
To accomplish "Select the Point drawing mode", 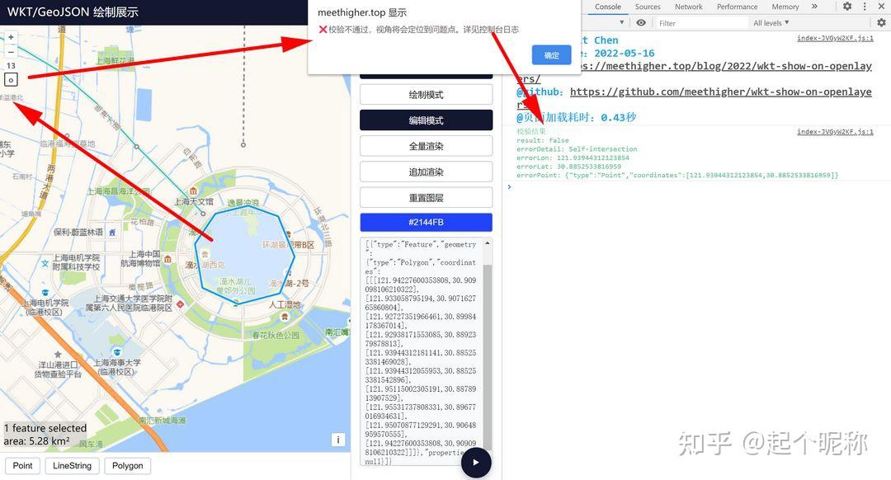I will [x=22, y=465].
